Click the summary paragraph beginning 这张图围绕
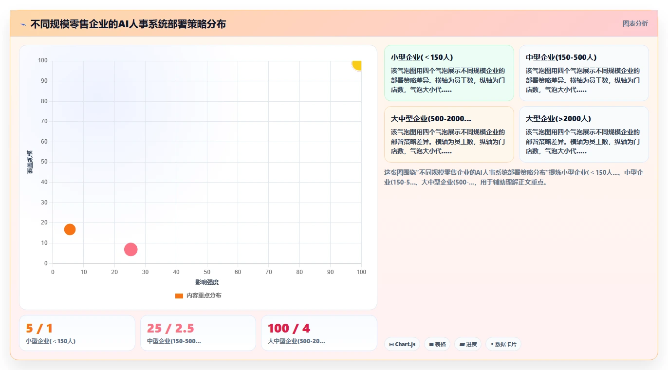The width and height of the screenshot is (668, 370). [x=514, y=177]
